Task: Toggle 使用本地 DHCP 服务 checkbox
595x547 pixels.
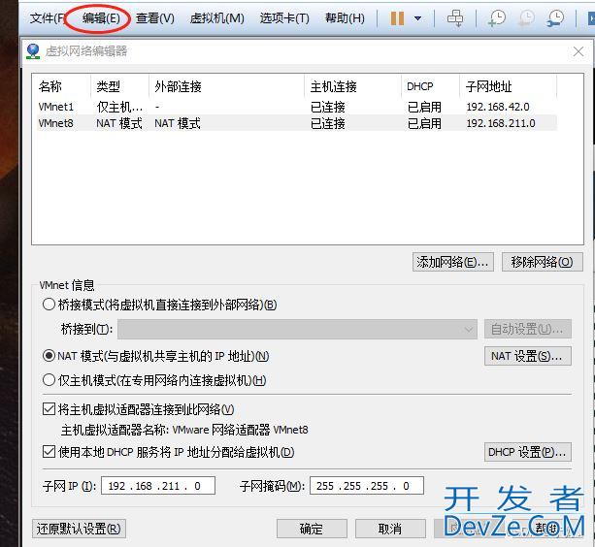Action: pyautogui.click(x=49, y=452)
